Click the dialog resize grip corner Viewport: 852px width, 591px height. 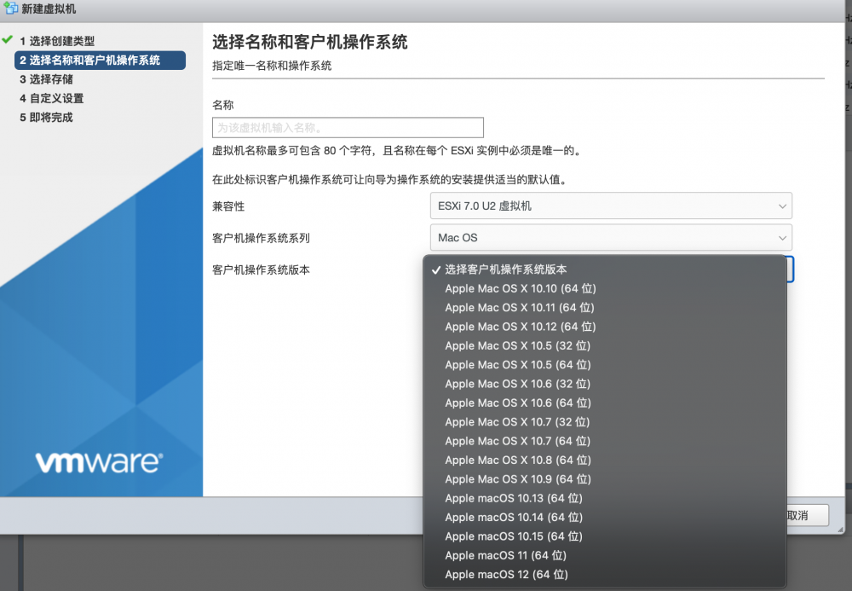(x=840, y=529)
